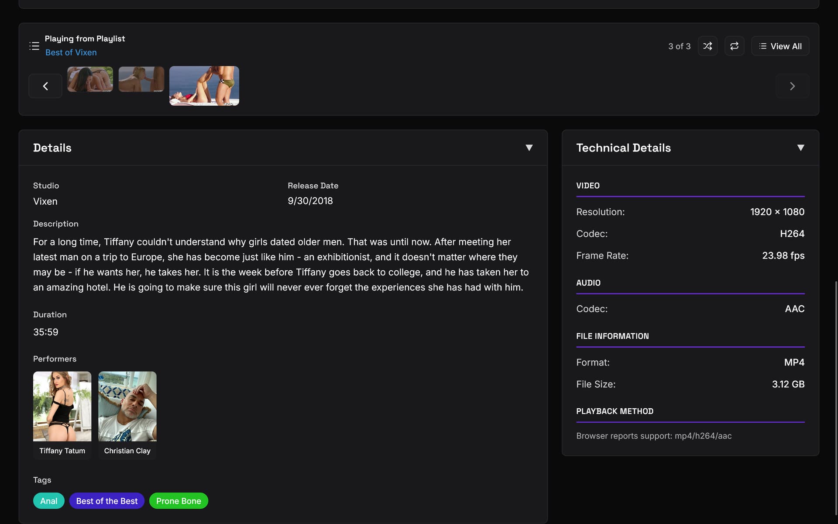The width and height of the screenshot is (838, 524).
Task: Open Tiffany Tatum performer card
Action: (x=62, y=414)
